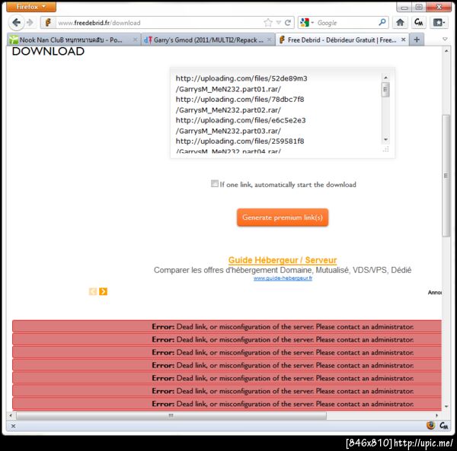The height and width of the screenshot is (451, 457).
Task: Open the Home page button
Action: coord(400,22)
